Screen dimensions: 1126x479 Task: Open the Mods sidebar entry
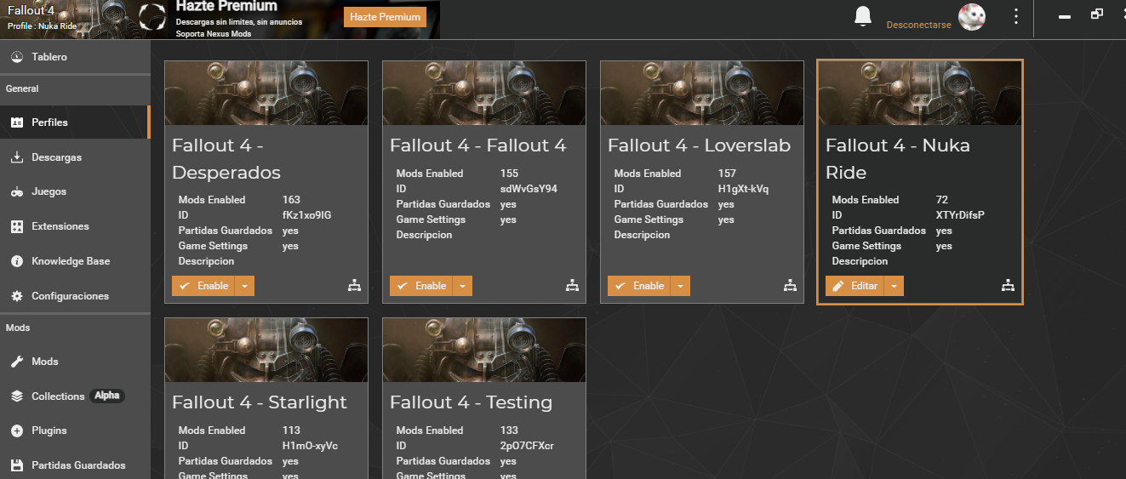(75, 362)
